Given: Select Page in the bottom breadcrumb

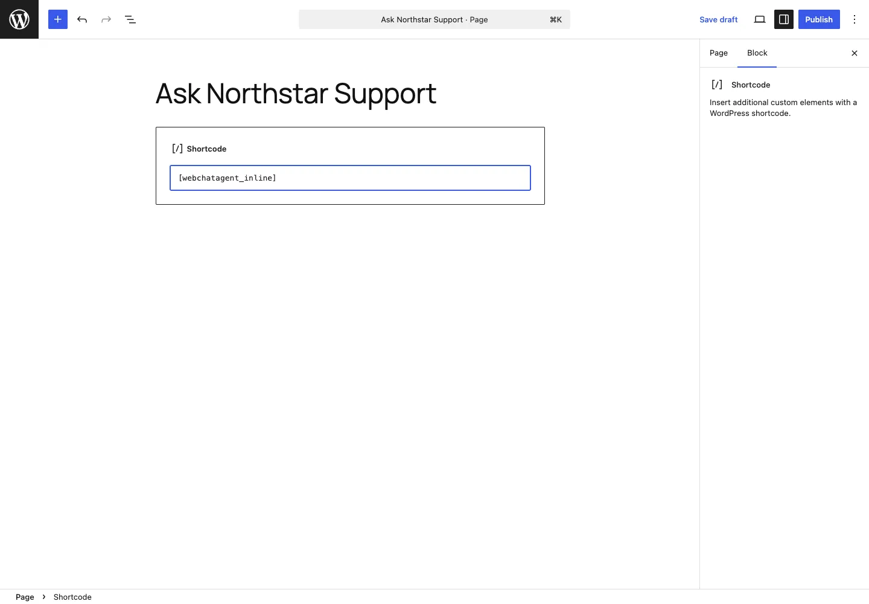Looking at the screenshot, I should [25, 597].
